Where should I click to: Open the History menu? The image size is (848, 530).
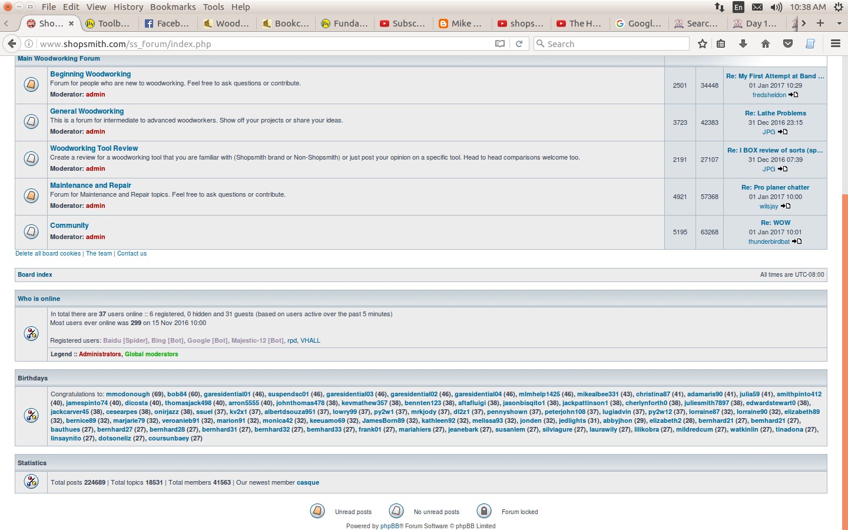click(128, 7)
